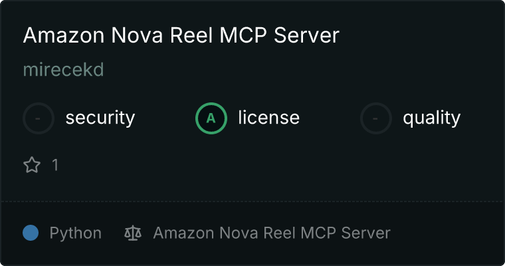Click the star icon
The image size is (505, 266).
click(x=32, y=165)
